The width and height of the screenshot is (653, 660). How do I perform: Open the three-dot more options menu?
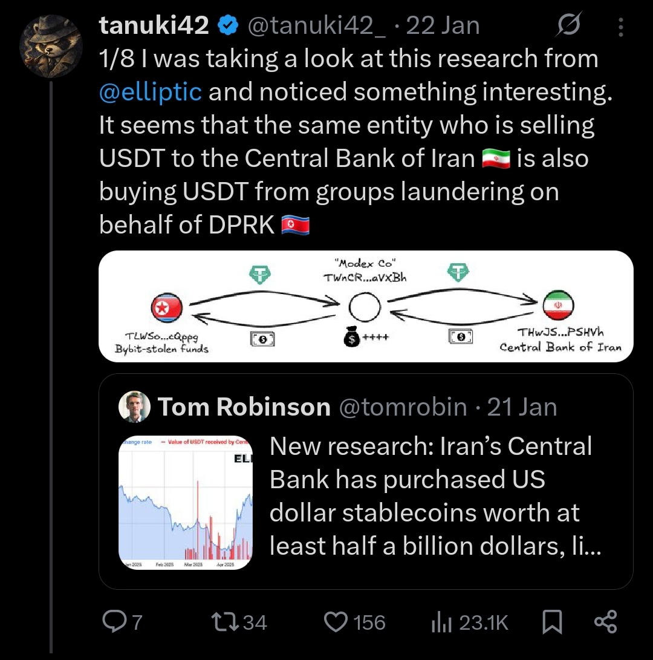[620, 26]
